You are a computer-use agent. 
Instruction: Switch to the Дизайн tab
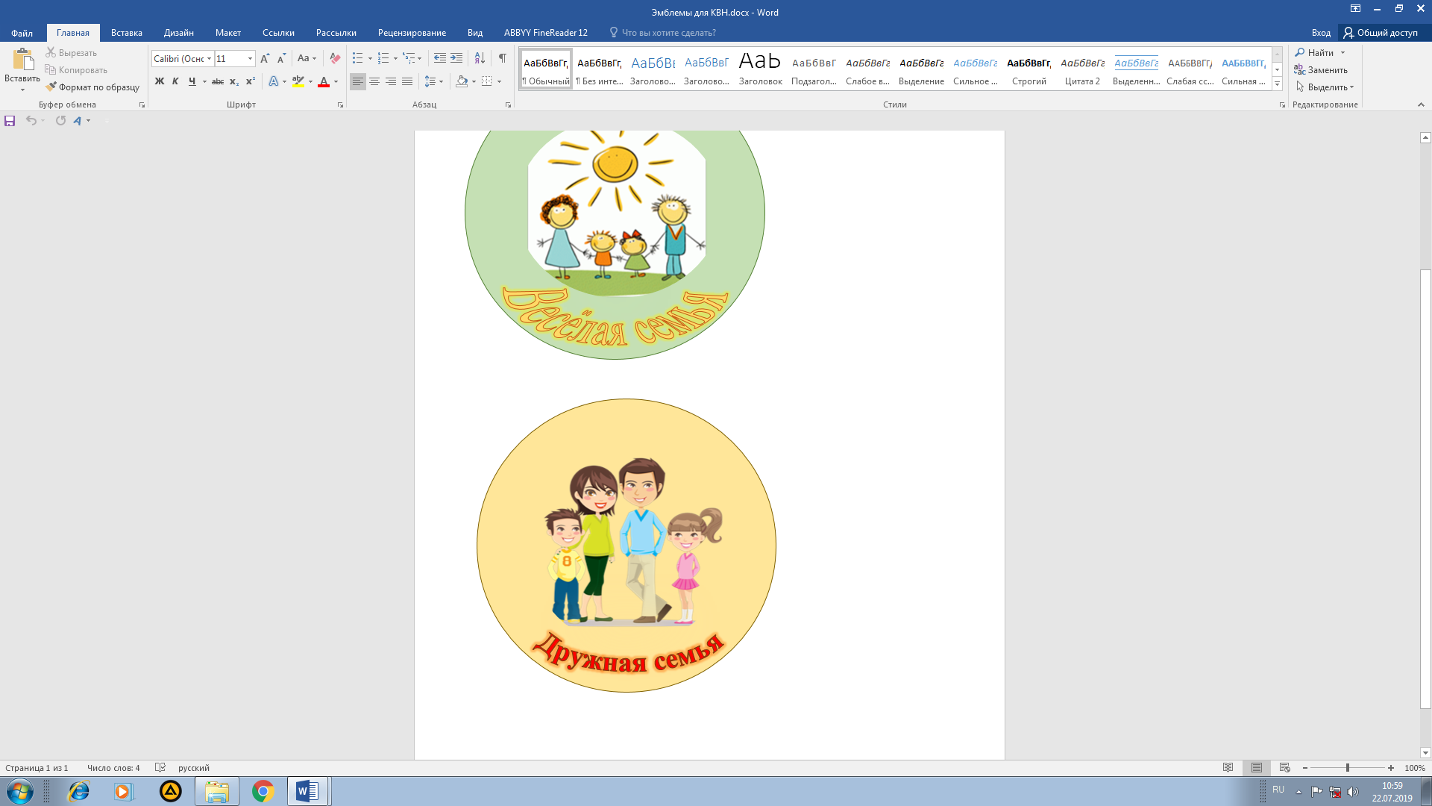[x=179, y=33]
